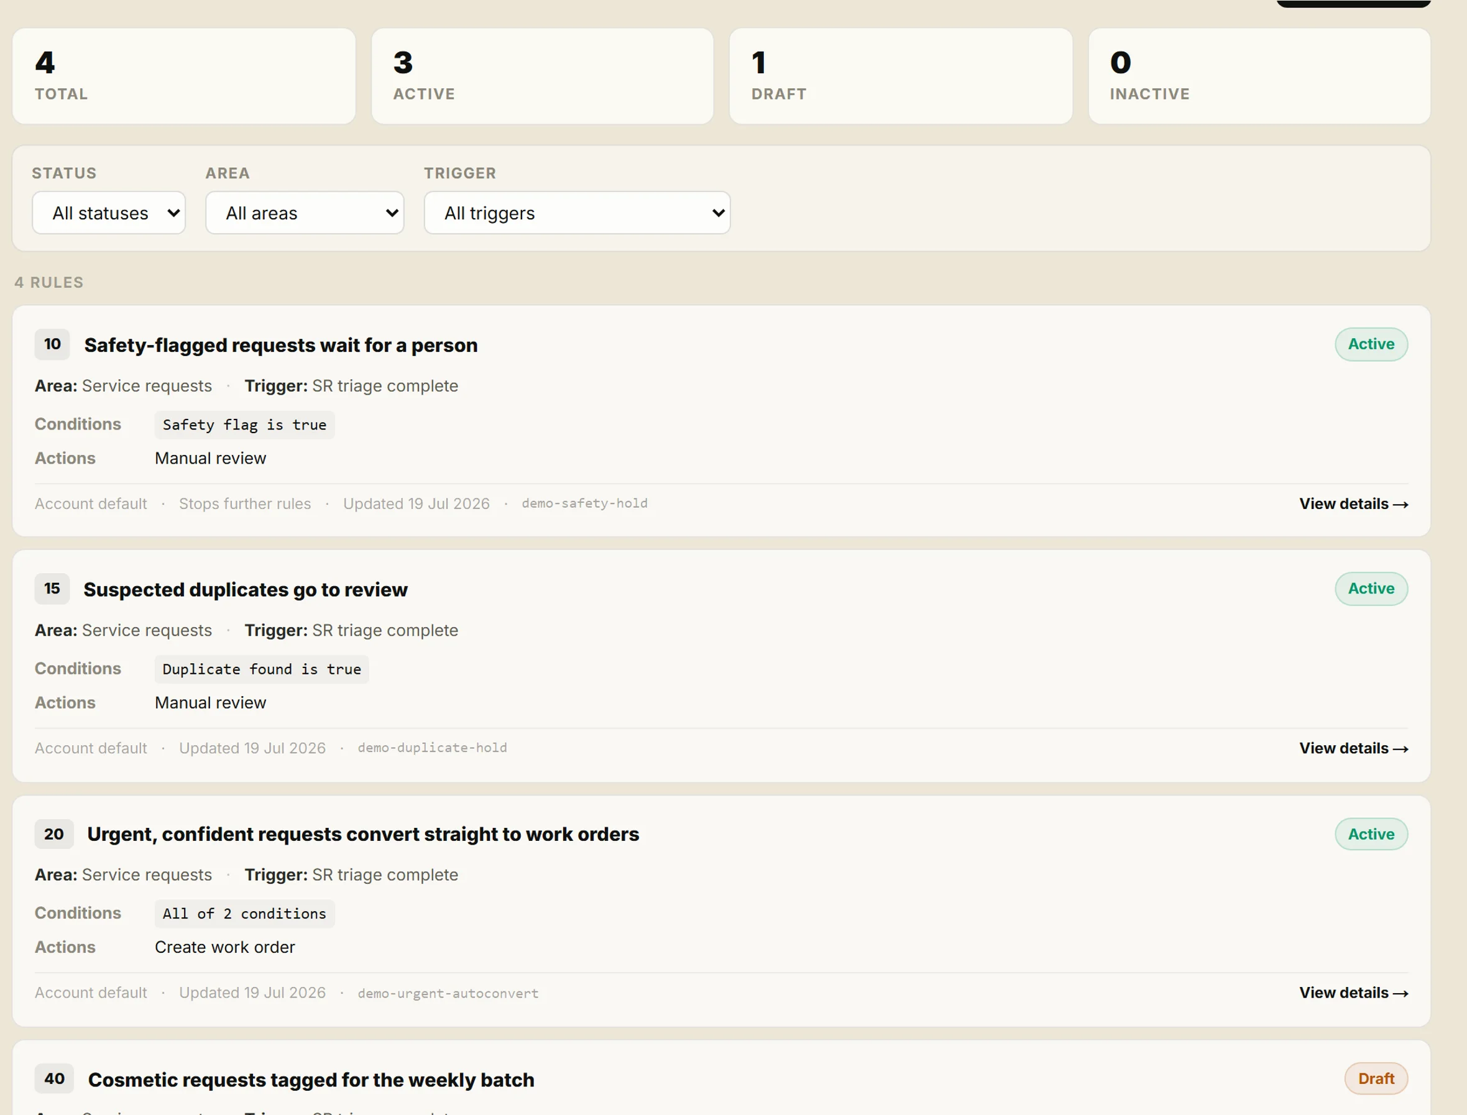Click Draft badge on Cosmetic requests rule

click(x=1376, y=1078)
